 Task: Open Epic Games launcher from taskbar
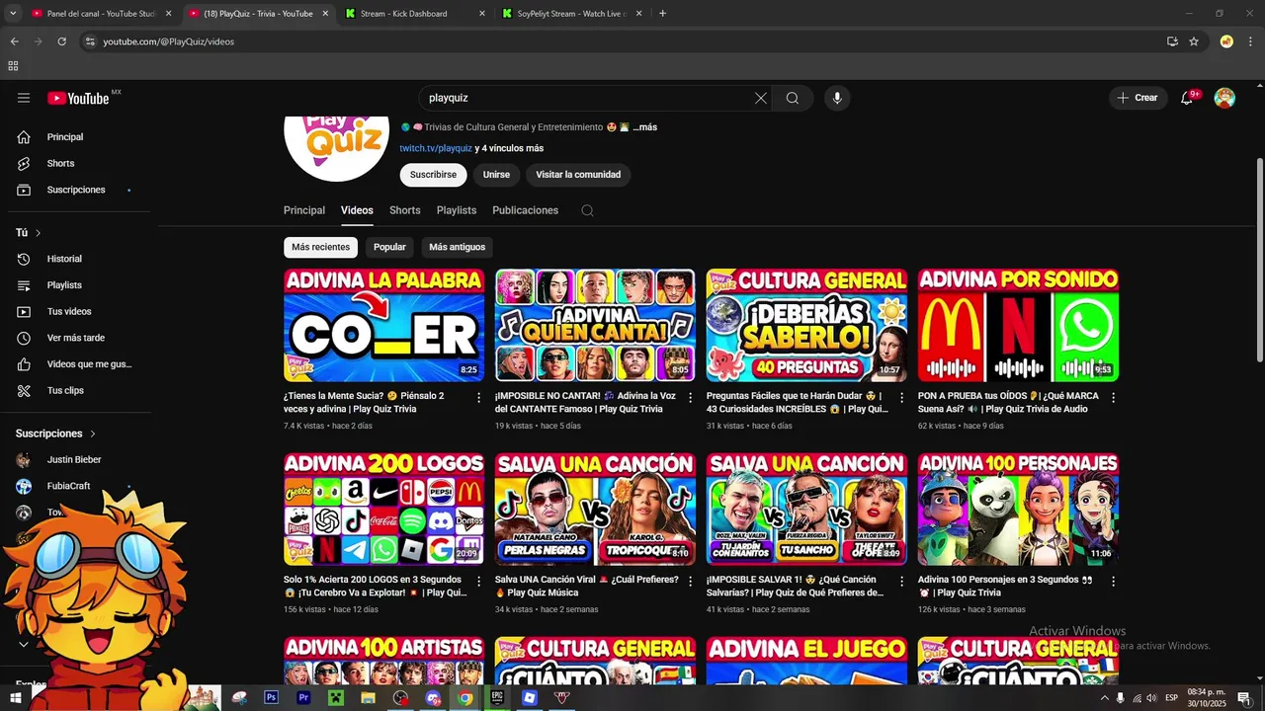click(x=497, y=697)
